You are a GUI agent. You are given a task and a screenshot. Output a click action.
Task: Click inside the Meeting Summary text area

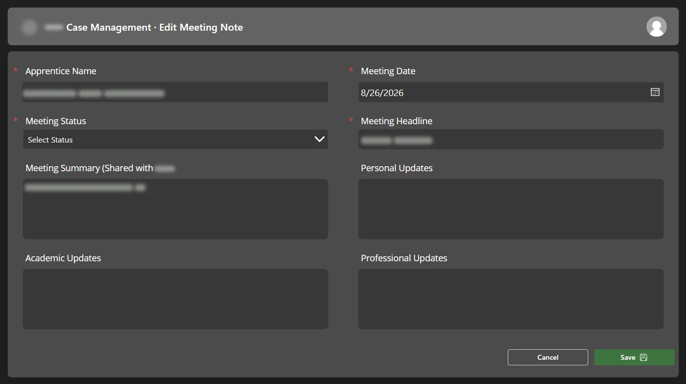point(175,209)
